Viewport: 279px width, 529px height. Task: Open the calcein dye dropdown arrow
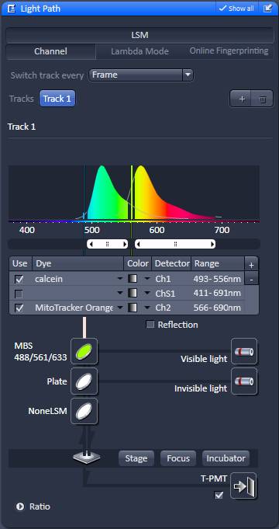pos(120,279)
